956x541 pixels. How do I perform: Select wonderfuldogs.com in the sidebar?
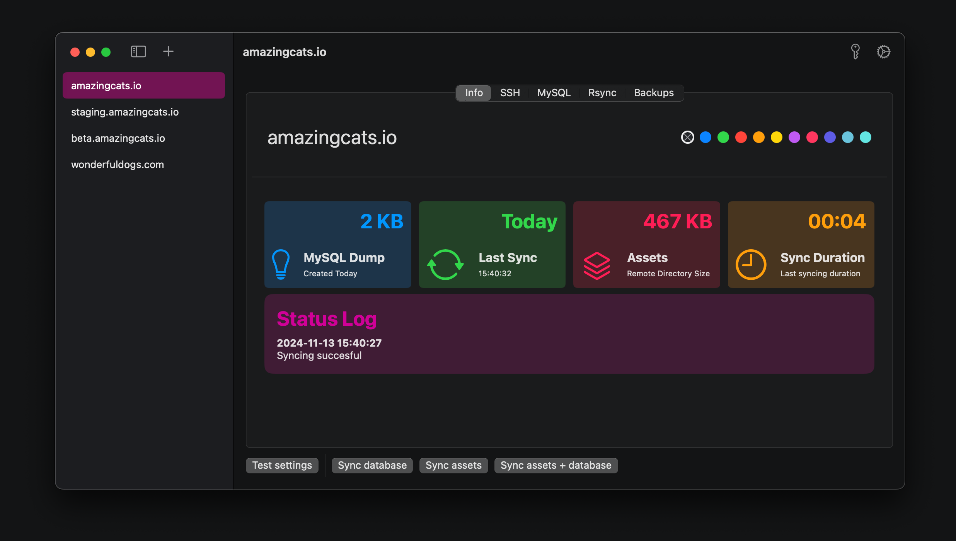143,165
